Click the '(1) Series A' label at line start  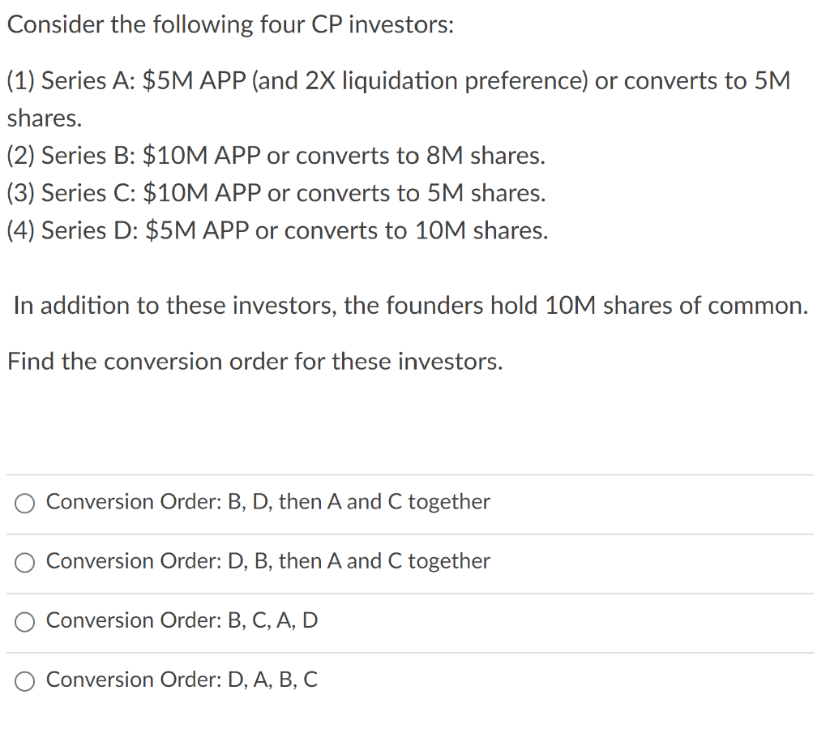[x=71, y=81]
